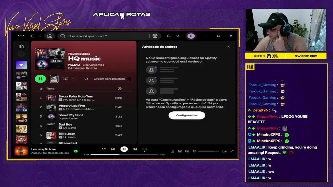This screenshot has width=333, height=187.
Task: Create a new playlist with the plus icon
Action: pos(21,54)
